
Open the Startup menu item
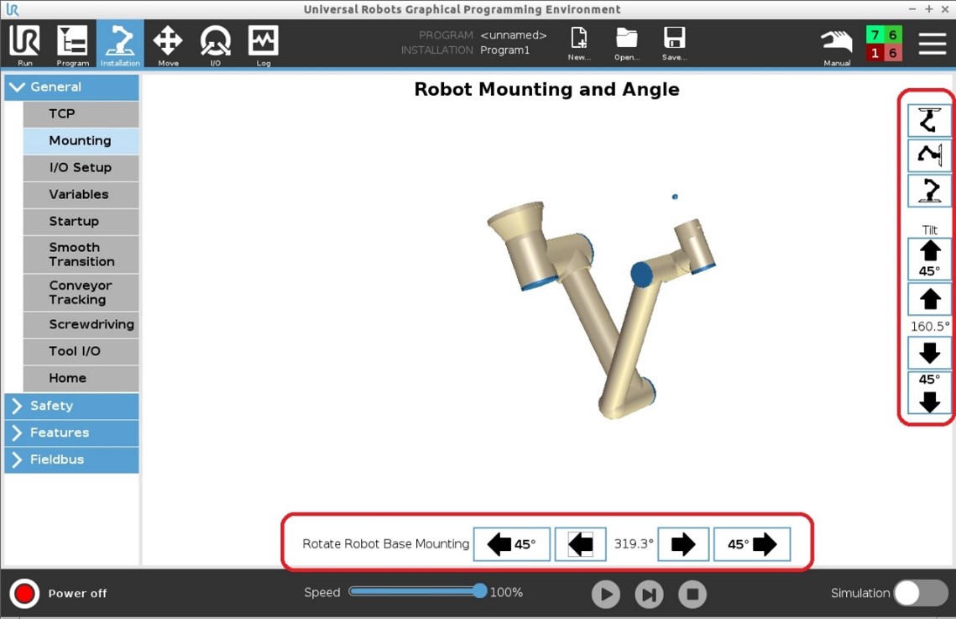[81, 222]
